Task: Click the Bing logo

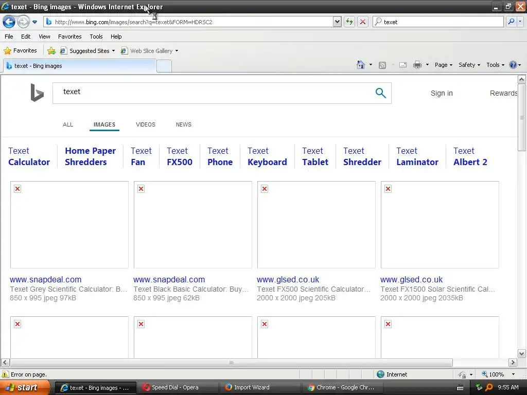Action: [37, 93]
